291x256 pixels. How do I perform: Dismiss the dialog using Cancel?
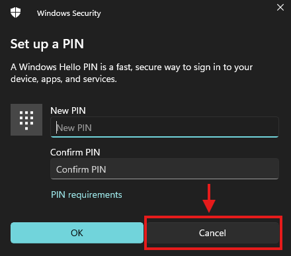coord(213,233)
